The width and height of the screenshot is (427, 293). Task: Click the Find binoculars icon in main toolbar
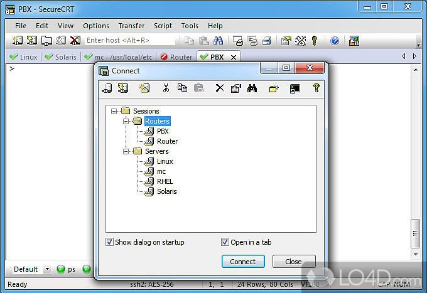218,41
